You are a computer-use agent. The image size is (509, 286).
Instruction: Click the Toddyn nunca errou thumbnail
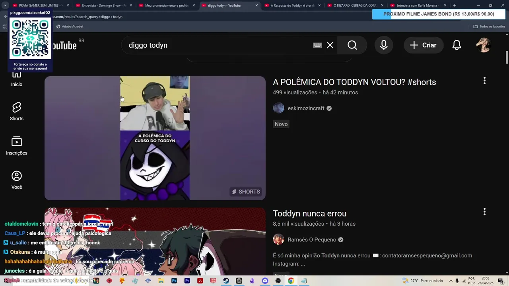[155, 241]
